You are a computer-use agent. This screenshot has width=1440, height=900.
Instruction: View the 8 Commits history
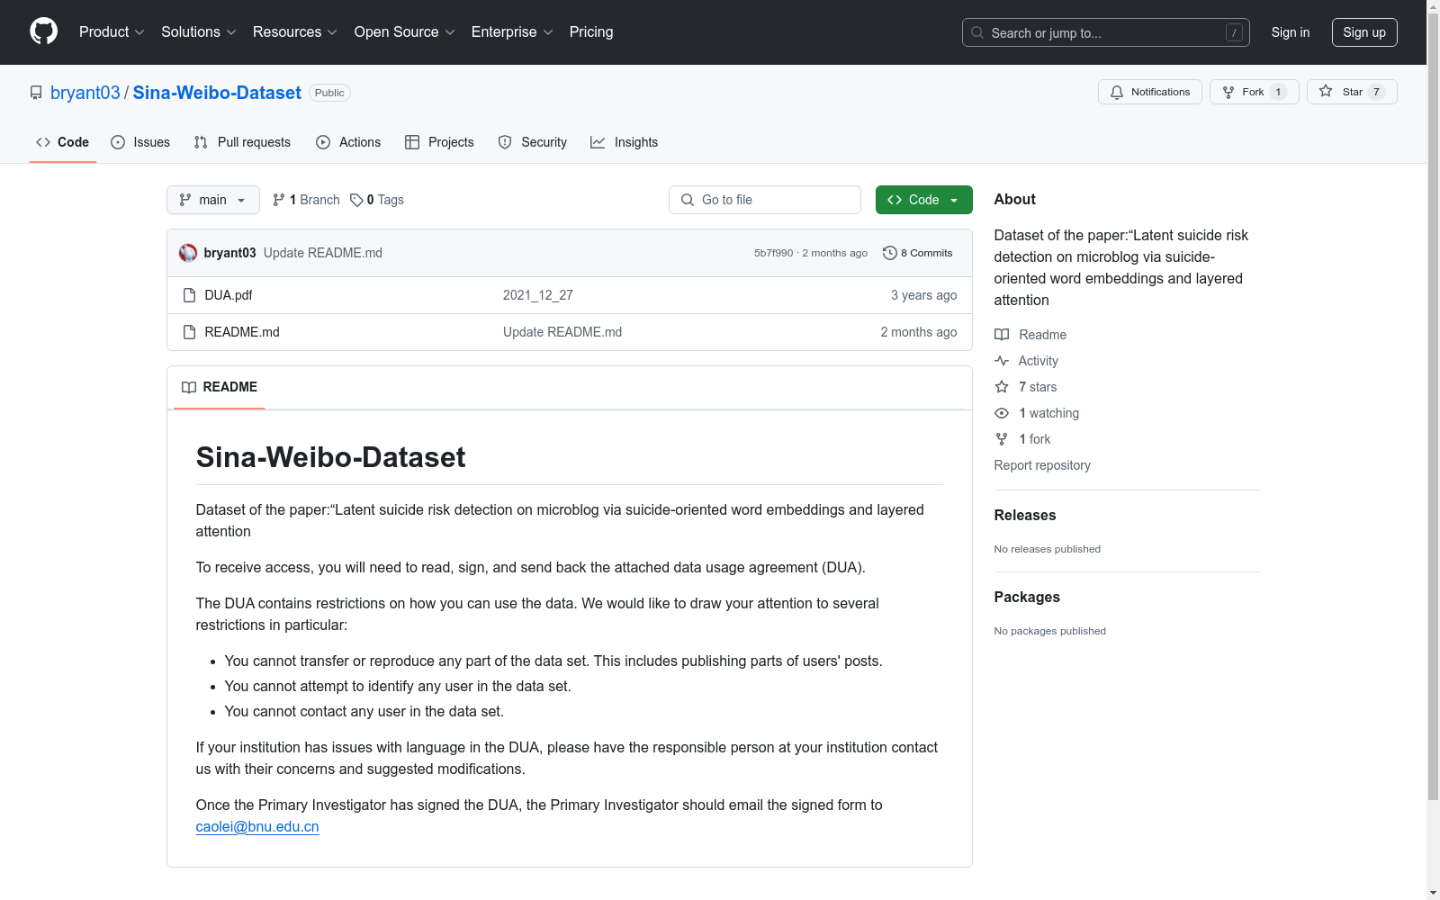(x=918, y=253)
